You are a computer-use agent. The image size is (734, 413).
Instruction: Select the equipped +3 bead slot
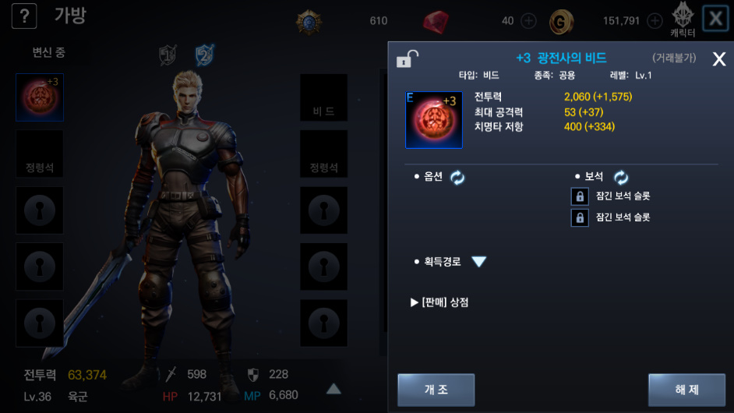pyautogui.click(x=40, y=97)
